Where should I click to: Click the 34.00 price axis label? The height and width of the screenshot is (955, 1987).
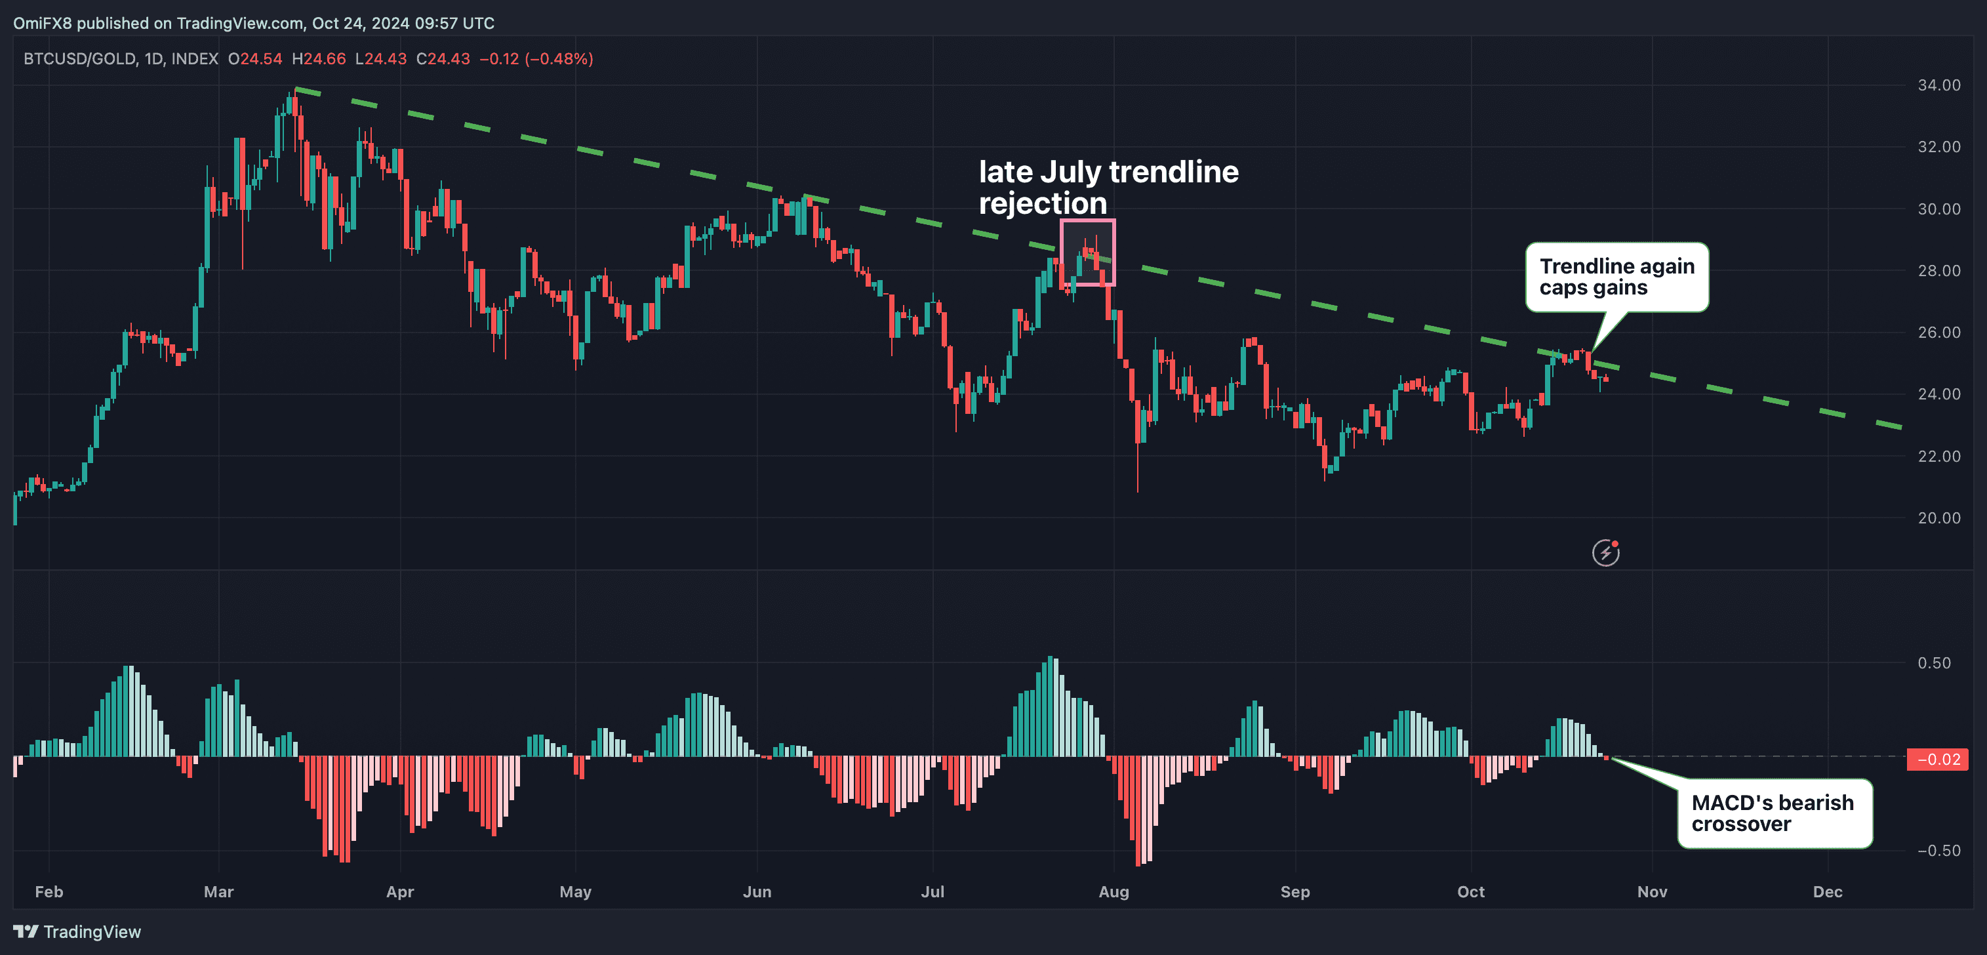click(1939, 85)
